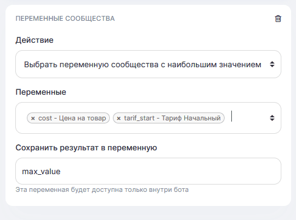Click the ПЕРЕМЕННЫЕ СООБЩЕСТВА heading

(65, 18)
